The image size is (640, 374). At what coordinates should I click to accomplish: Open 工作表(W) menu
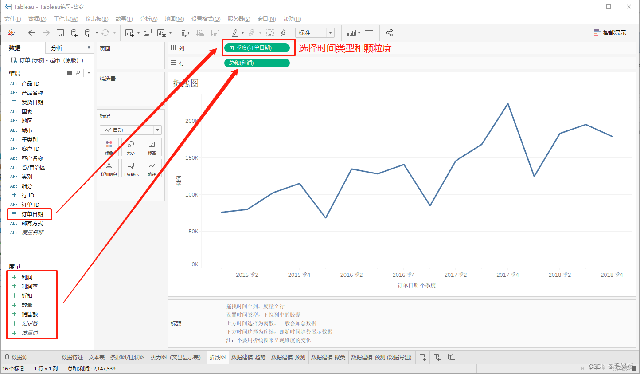click(66, 19)
